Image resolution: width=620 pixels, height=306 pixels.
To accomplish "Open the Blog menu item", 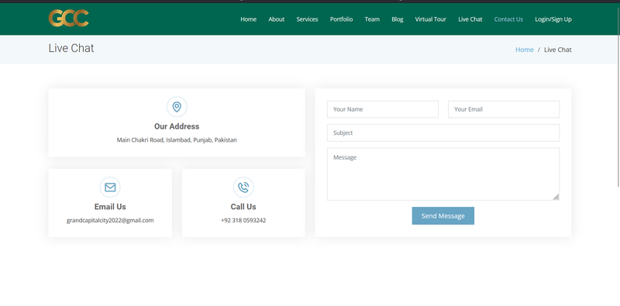I will (x=398, y=19).
